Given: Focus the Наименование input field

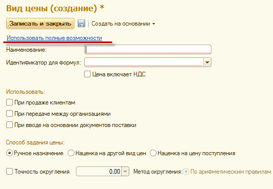Looking at the screenshot, I should (148, 50).
